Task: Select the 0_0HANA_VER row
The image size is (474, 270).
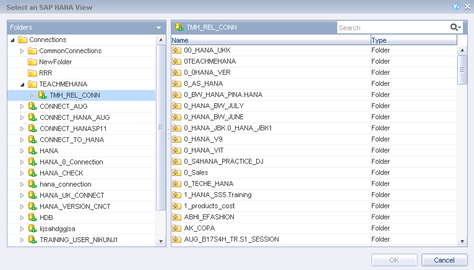Action: coord(314,72)
